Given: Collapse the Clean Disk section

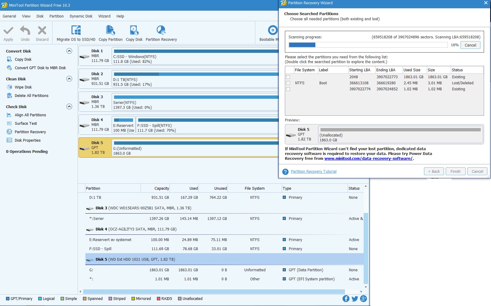Looking at the screenshot, I should [69, 79].
